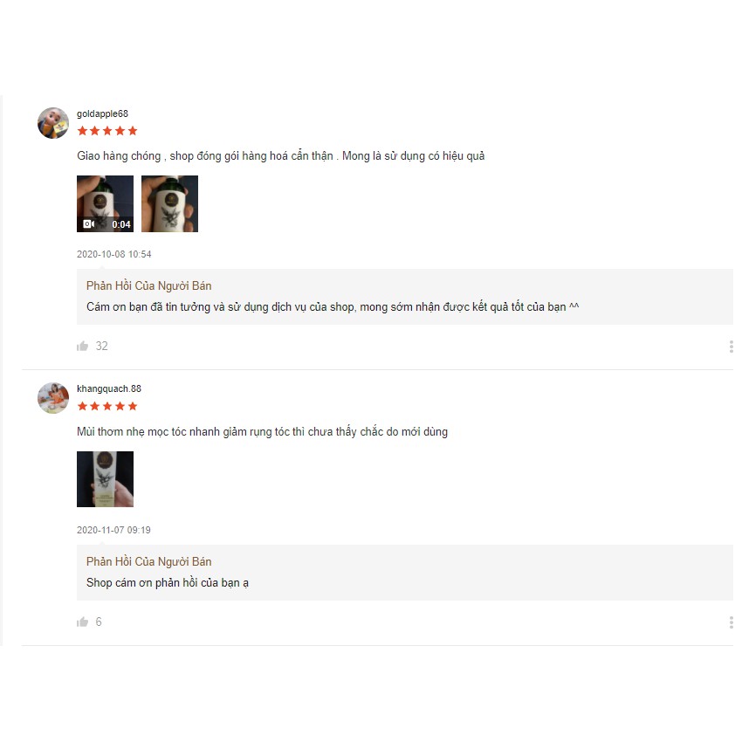Screen dimensions: 742x742
Task: Like khangquach.88's review with thumbs-up icon
Action: pos(83,622)
